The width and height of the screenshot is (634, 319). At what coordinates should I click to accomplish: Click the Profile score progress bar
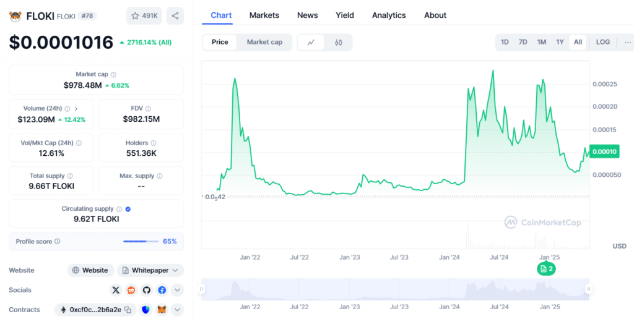[x=141, y=242]
